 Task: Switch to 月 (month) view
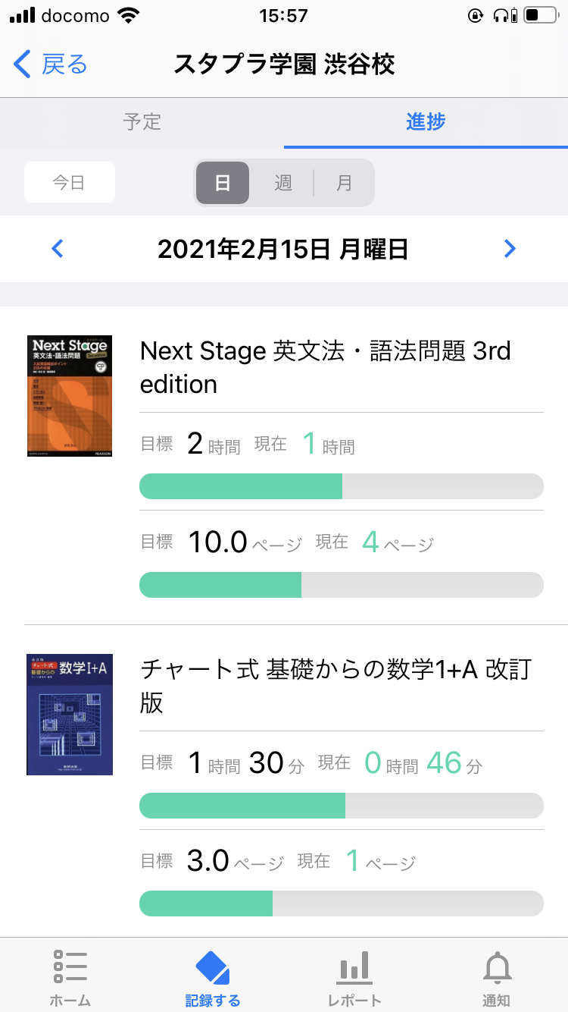[344, 183]
